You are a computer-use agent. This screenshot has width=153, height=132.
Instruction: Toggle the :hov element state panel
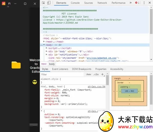(x=88, y=74)
